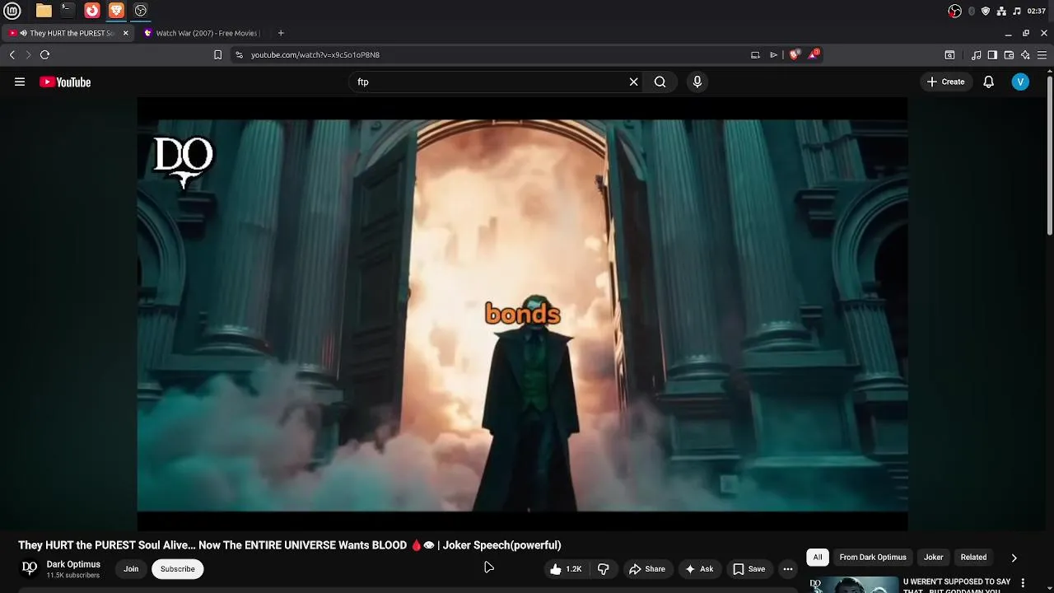Open YouTube guide hamburger menu
Viewport: 1054px width, 593px height.
coord(20,82)
